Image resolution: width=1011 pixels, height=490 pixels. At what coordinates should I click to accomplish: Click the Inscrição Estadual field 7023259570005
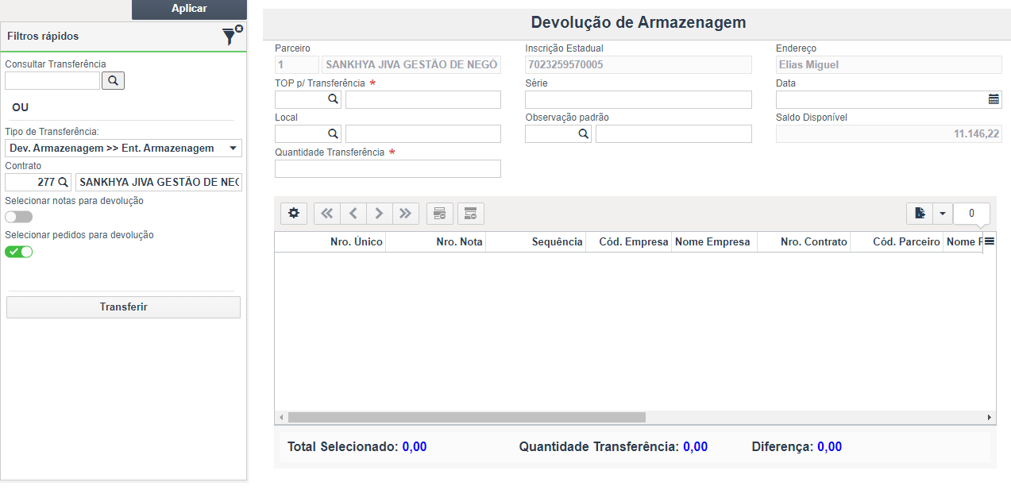coord(639,64)
